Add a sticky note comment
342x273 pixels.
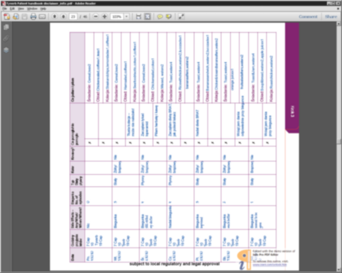pos(160,16)
